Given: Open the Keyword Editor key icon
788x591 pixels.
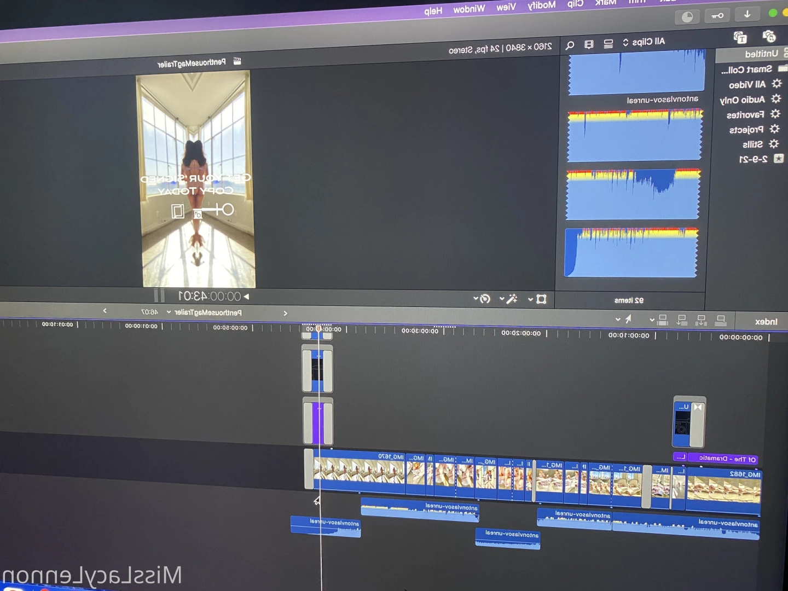Looking at the screenshot, I should click(x=717, y=16).
